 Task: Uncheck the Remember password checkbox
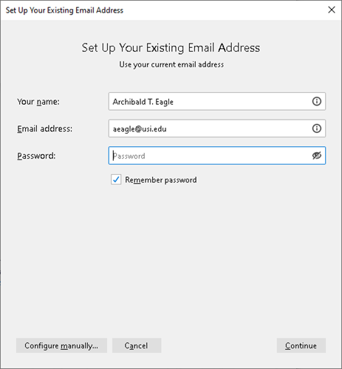tap(116, 179)
